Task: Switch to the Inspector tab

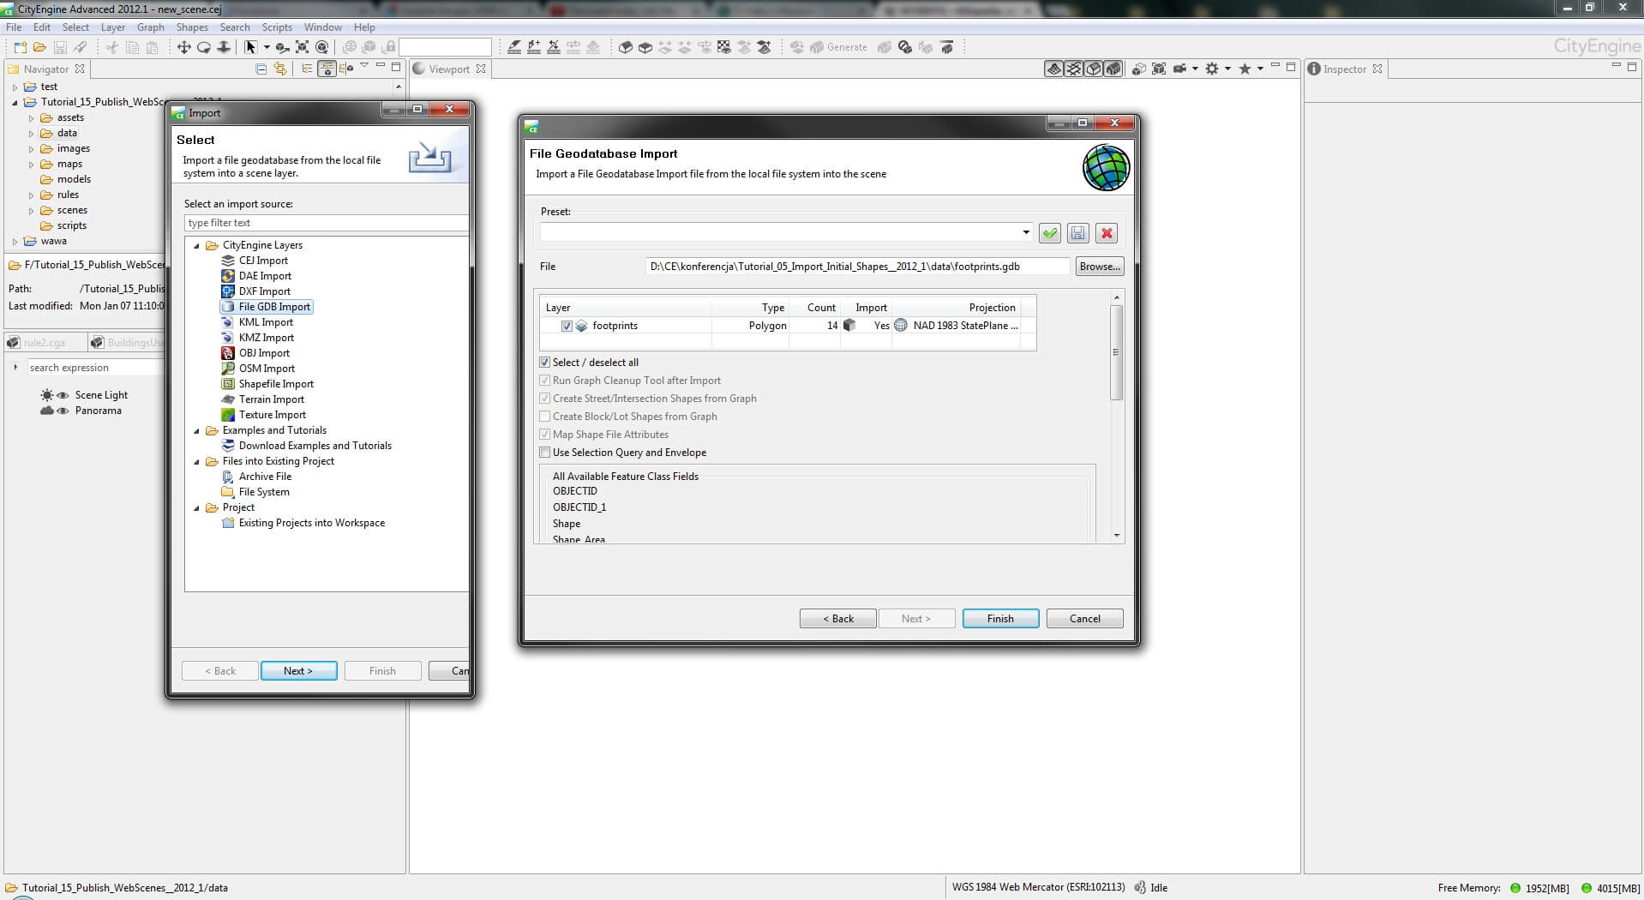Action: pyautogui.click(x=1344, y=69)
